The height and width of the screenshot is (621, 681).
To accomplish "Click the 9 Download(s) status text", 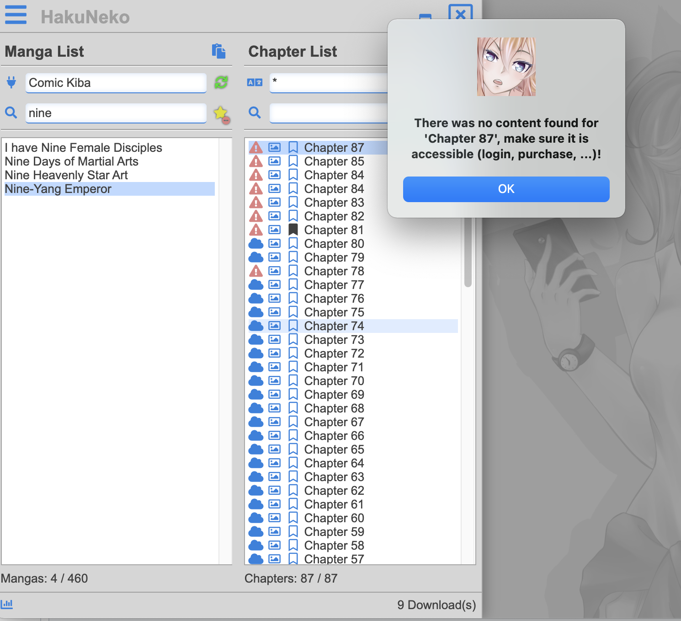I will pos(436,605).
